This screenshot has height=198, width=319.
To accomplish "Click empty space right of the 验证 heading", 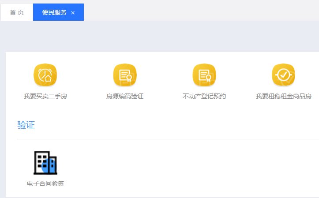I will tap(176, 125).
